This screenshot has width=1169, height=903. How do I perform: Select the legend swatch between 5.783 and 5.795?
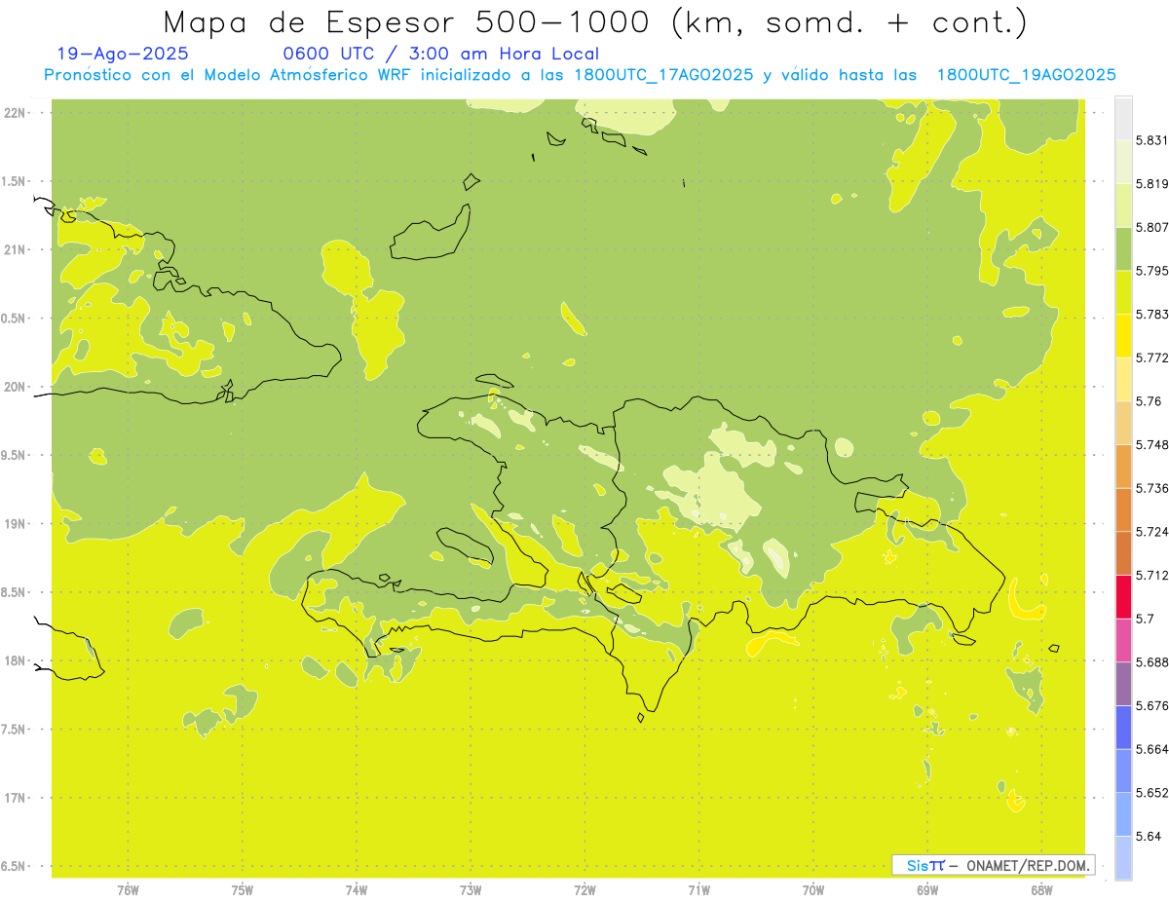[1123, 292]
